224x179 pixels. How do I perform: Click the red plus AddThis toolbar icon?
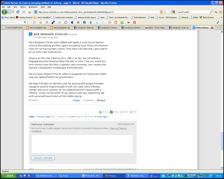click(x=135, y=22)
